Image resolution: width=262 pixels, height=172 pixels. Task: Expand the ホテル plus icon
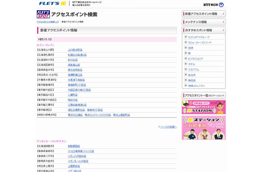coord(186,64)
